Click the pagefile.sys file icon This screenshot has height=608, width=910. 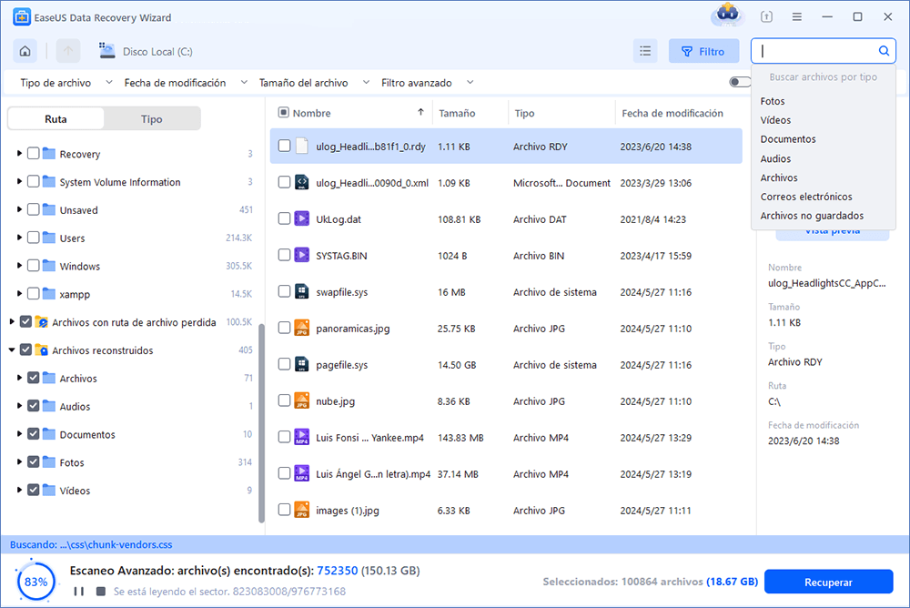(302, 364)
